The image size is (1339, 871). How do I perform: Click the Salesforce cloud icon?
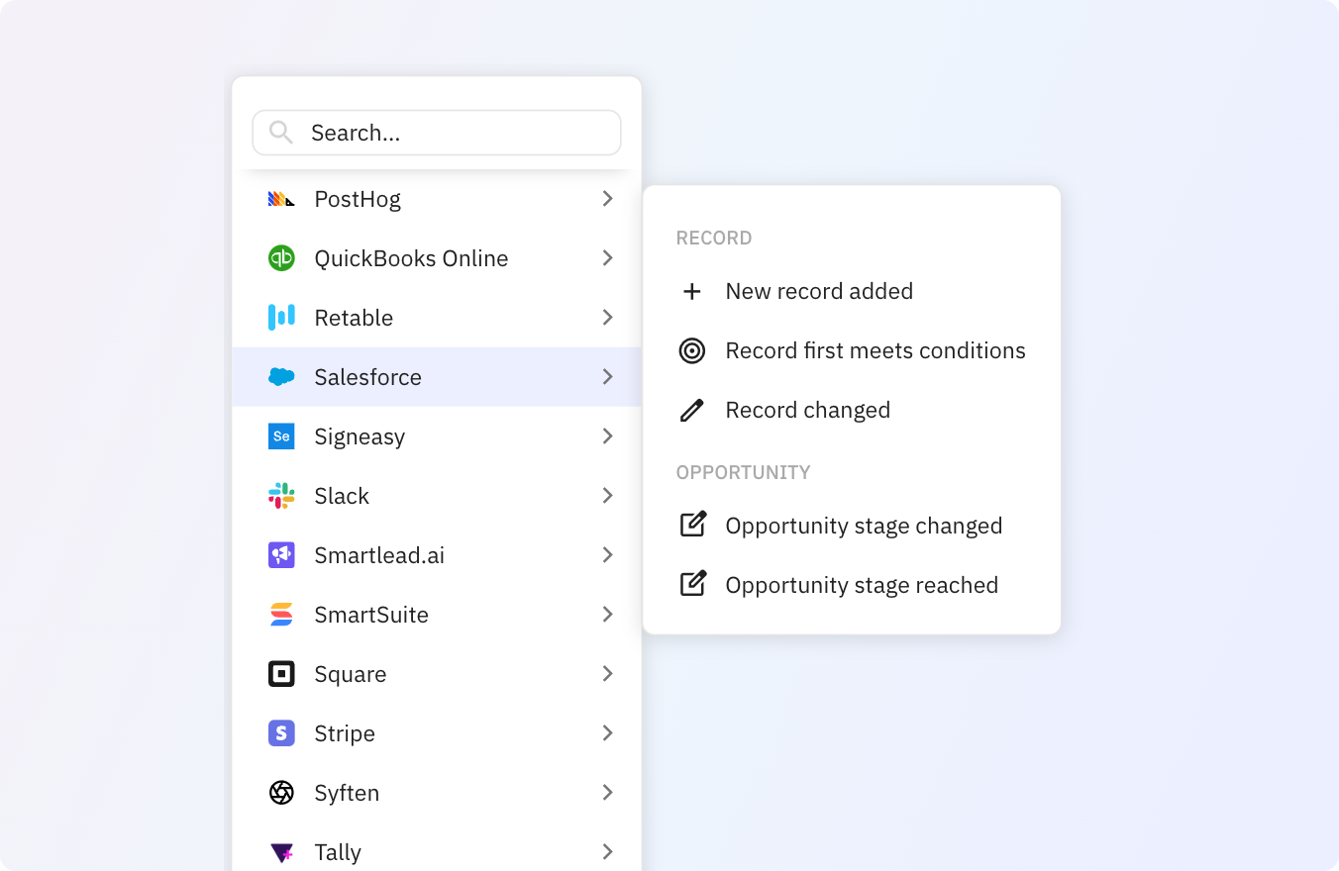pyautogui.click(x=281, y=377)
